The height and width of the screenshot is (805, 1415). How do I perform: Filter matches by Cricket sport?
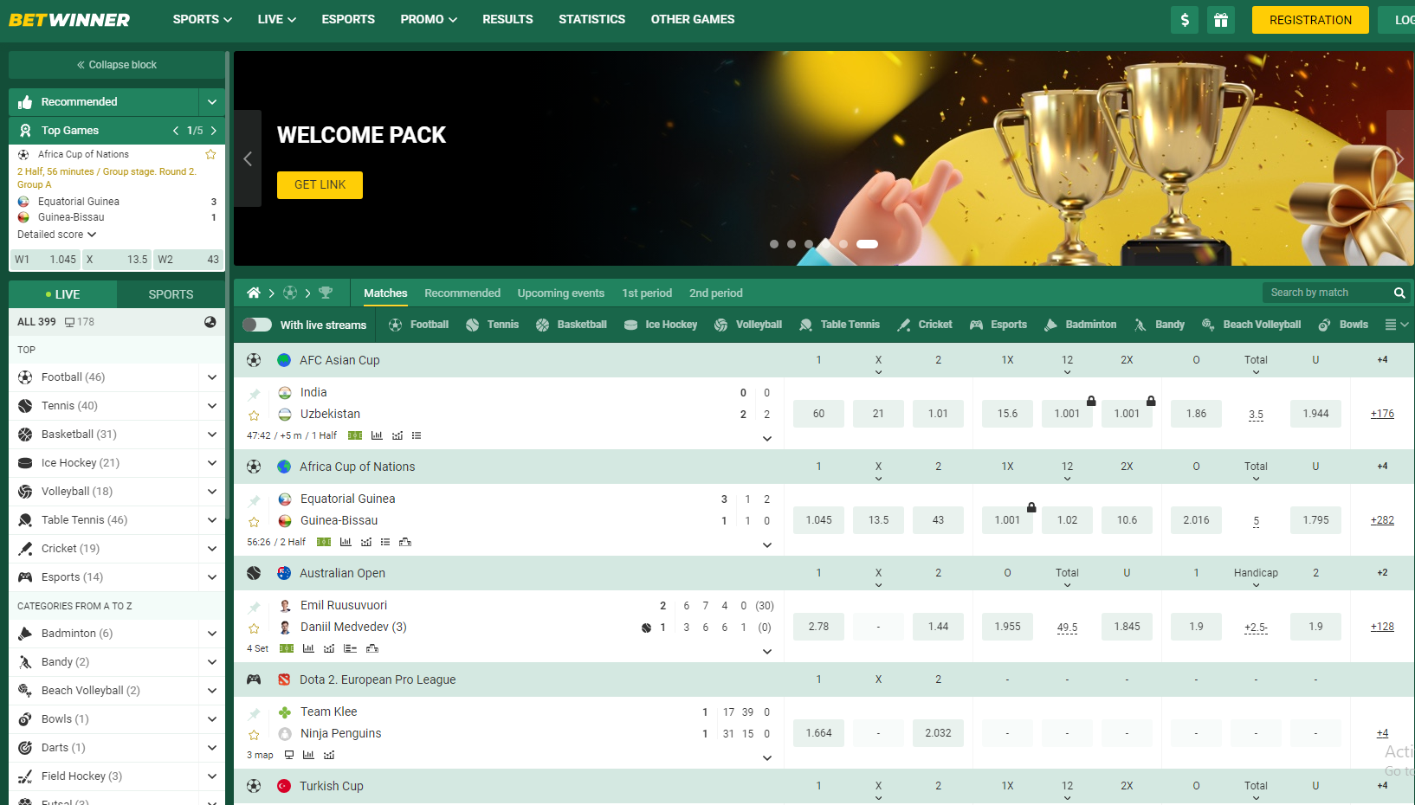(x=925, y=325)
